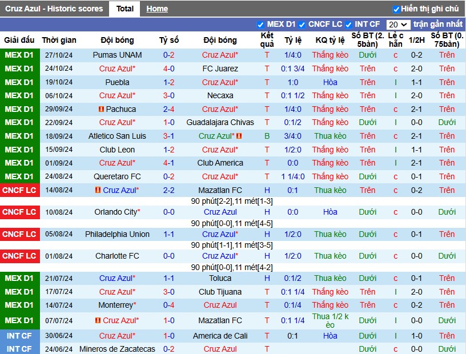This screenshot has width=466, height=354.
Task: Uncheck the MEX D1 league filter
Action: point(260,25)
